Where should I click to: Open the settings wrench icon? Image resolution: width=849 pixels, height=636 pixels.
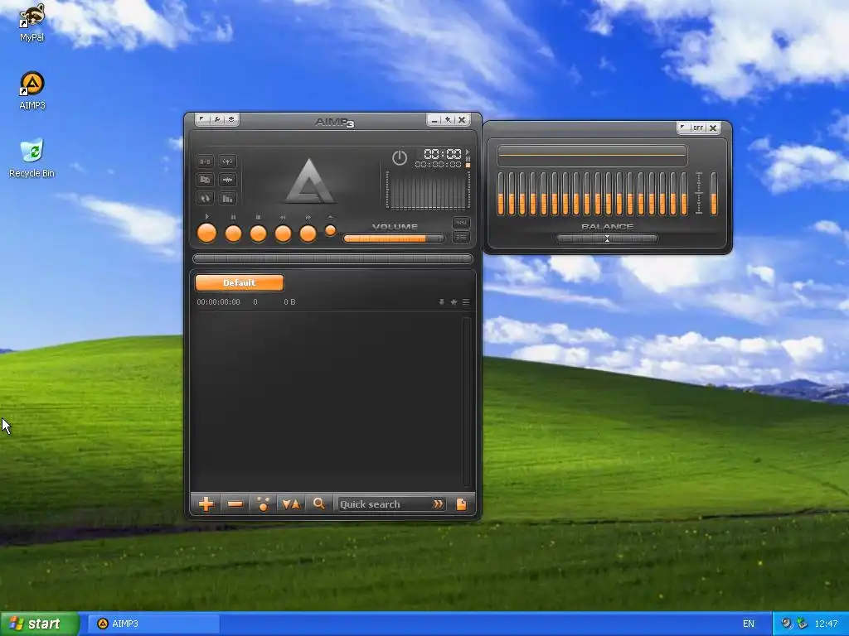pos(216,119)
